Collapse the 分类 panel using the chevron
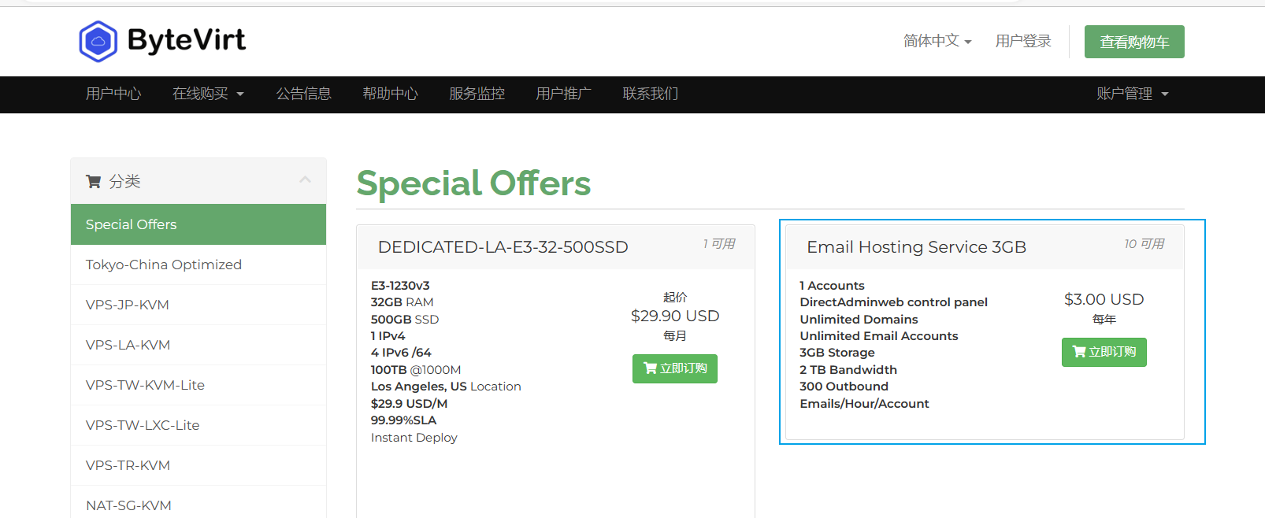The image size is (1265, 518). (305, 180)
